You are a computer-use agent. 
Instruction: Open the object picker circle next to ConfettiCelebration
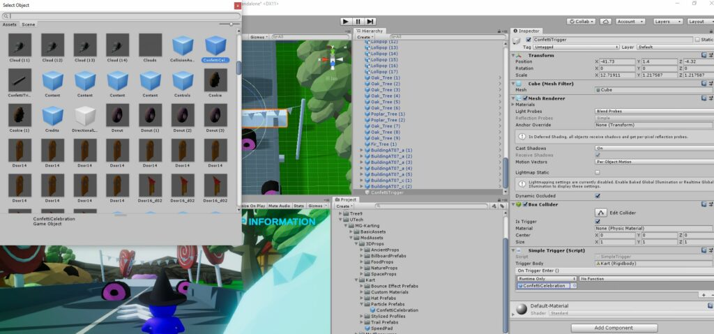coord(573,286)
